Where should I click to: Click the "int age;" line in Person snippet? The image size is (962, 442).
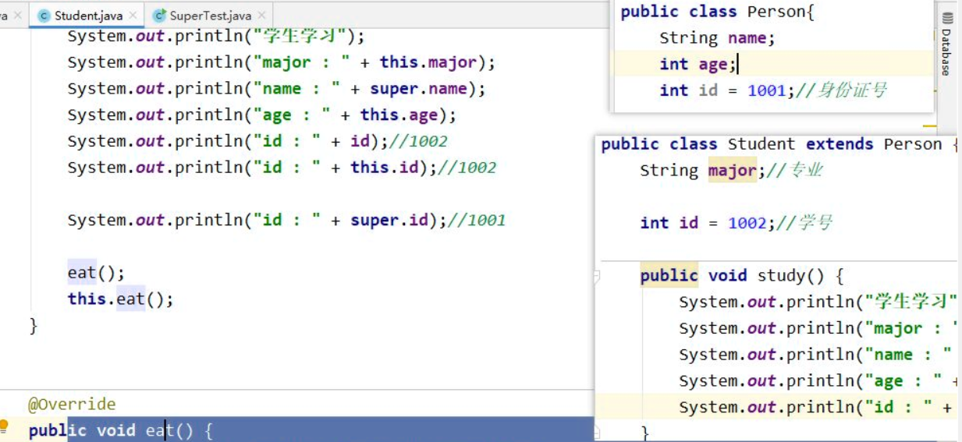coord(772,64)
